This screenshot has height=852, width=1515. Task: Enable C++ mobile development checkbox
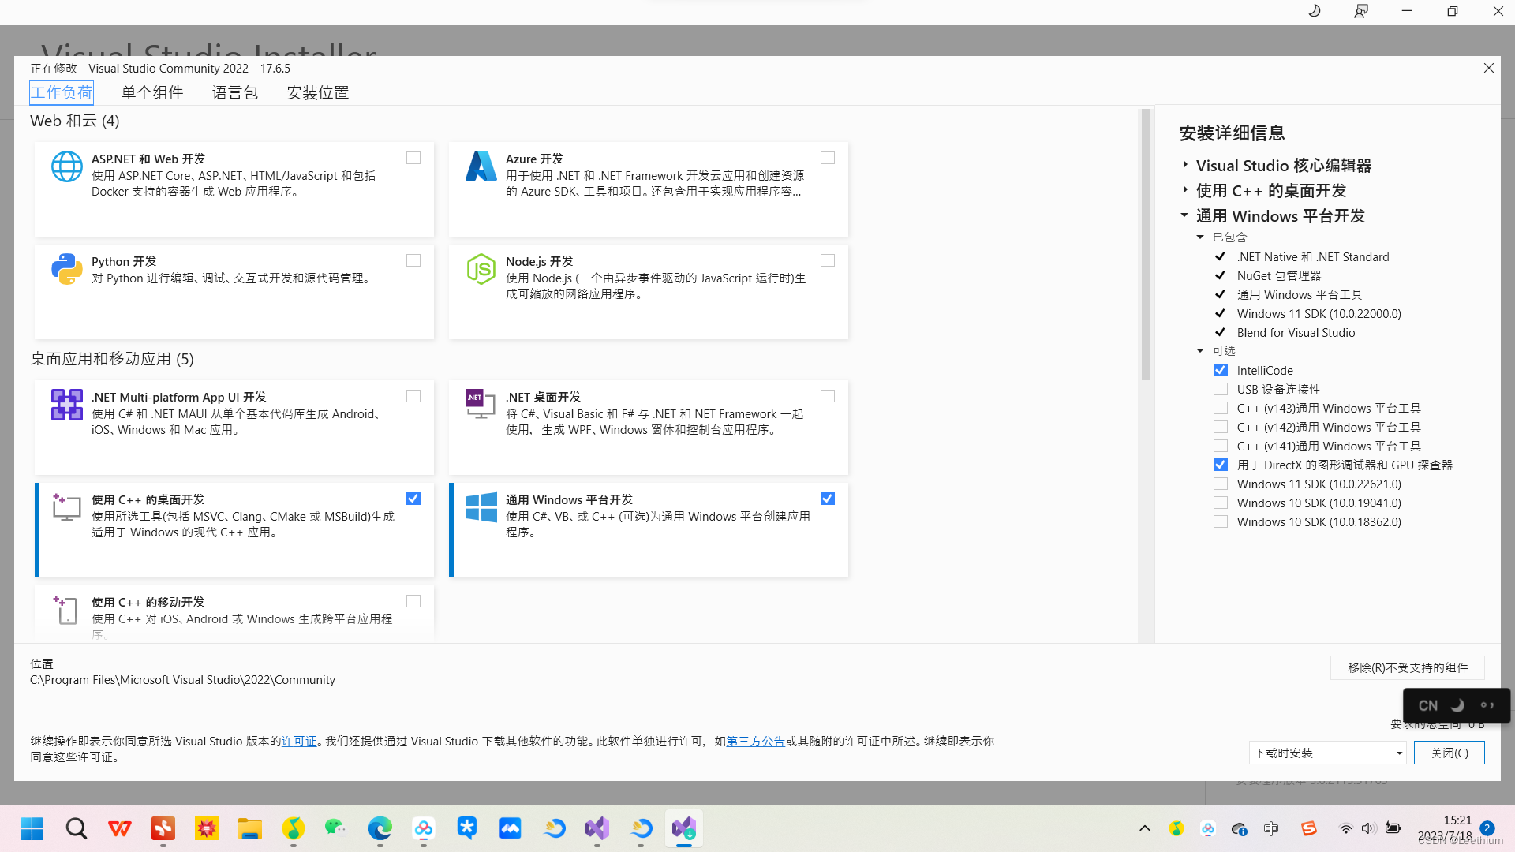click(413, 601)
